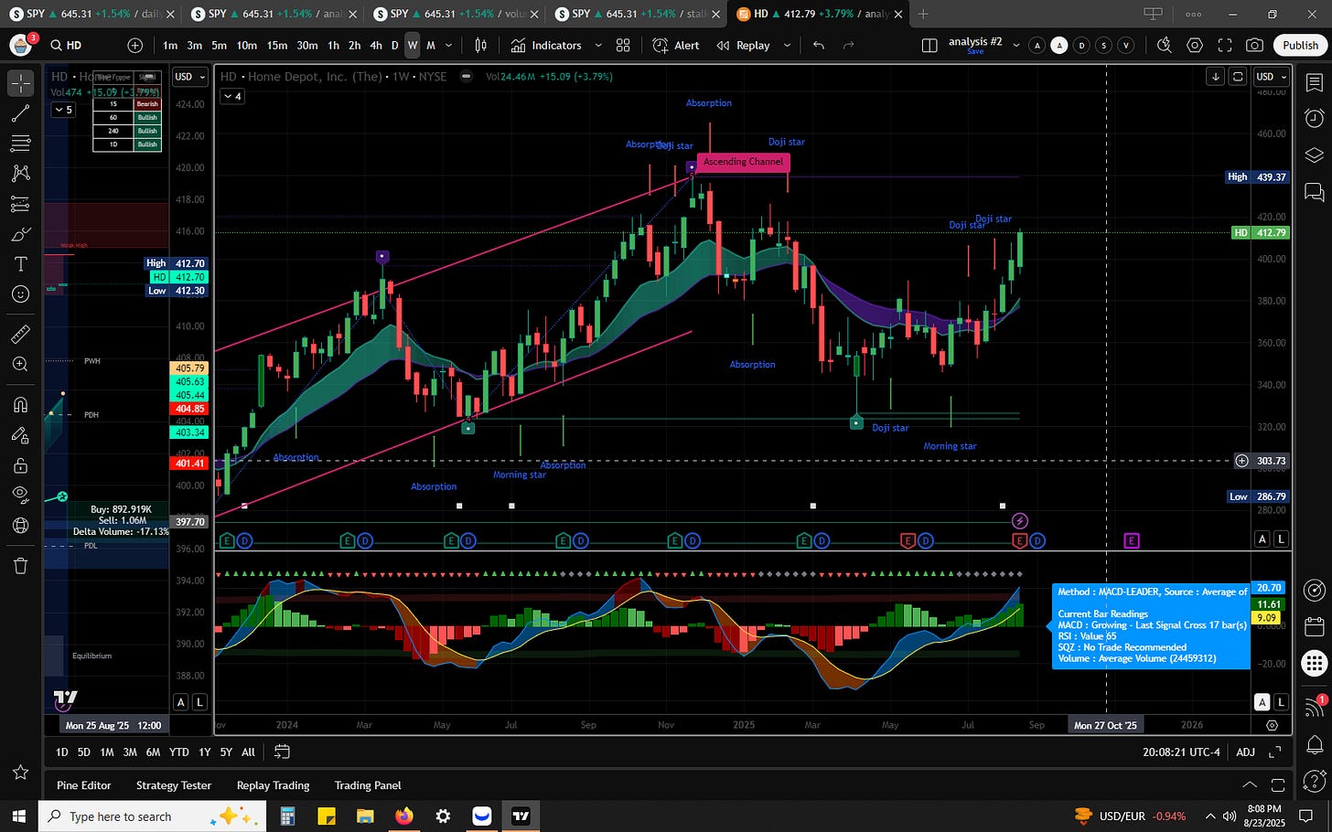Expand the Replay options dropdown

click(787, 45)
